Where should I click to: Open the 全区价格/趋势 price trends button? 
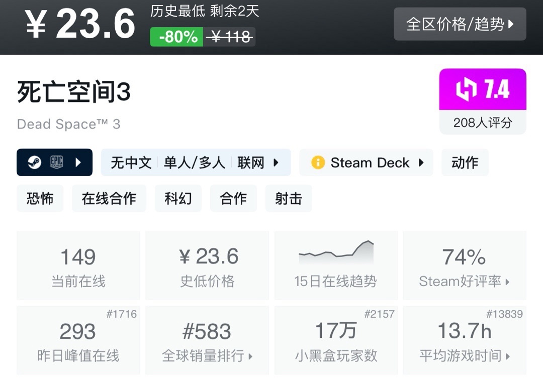point(460,24)
